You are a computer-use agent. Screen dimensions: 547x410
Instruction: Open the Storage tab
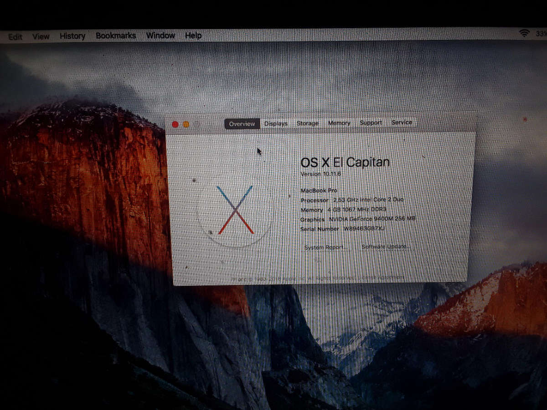(x=307, y=123)
